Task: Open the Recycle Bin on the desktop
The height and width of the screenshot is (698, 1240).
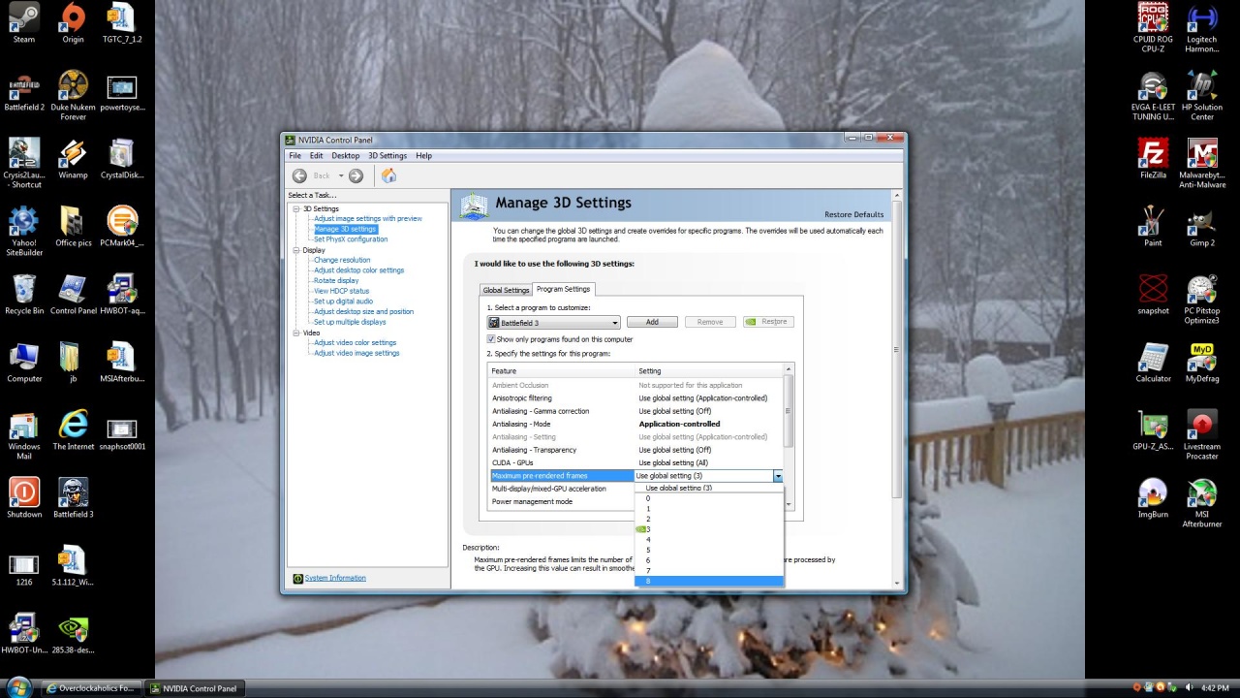Action: 24,290
